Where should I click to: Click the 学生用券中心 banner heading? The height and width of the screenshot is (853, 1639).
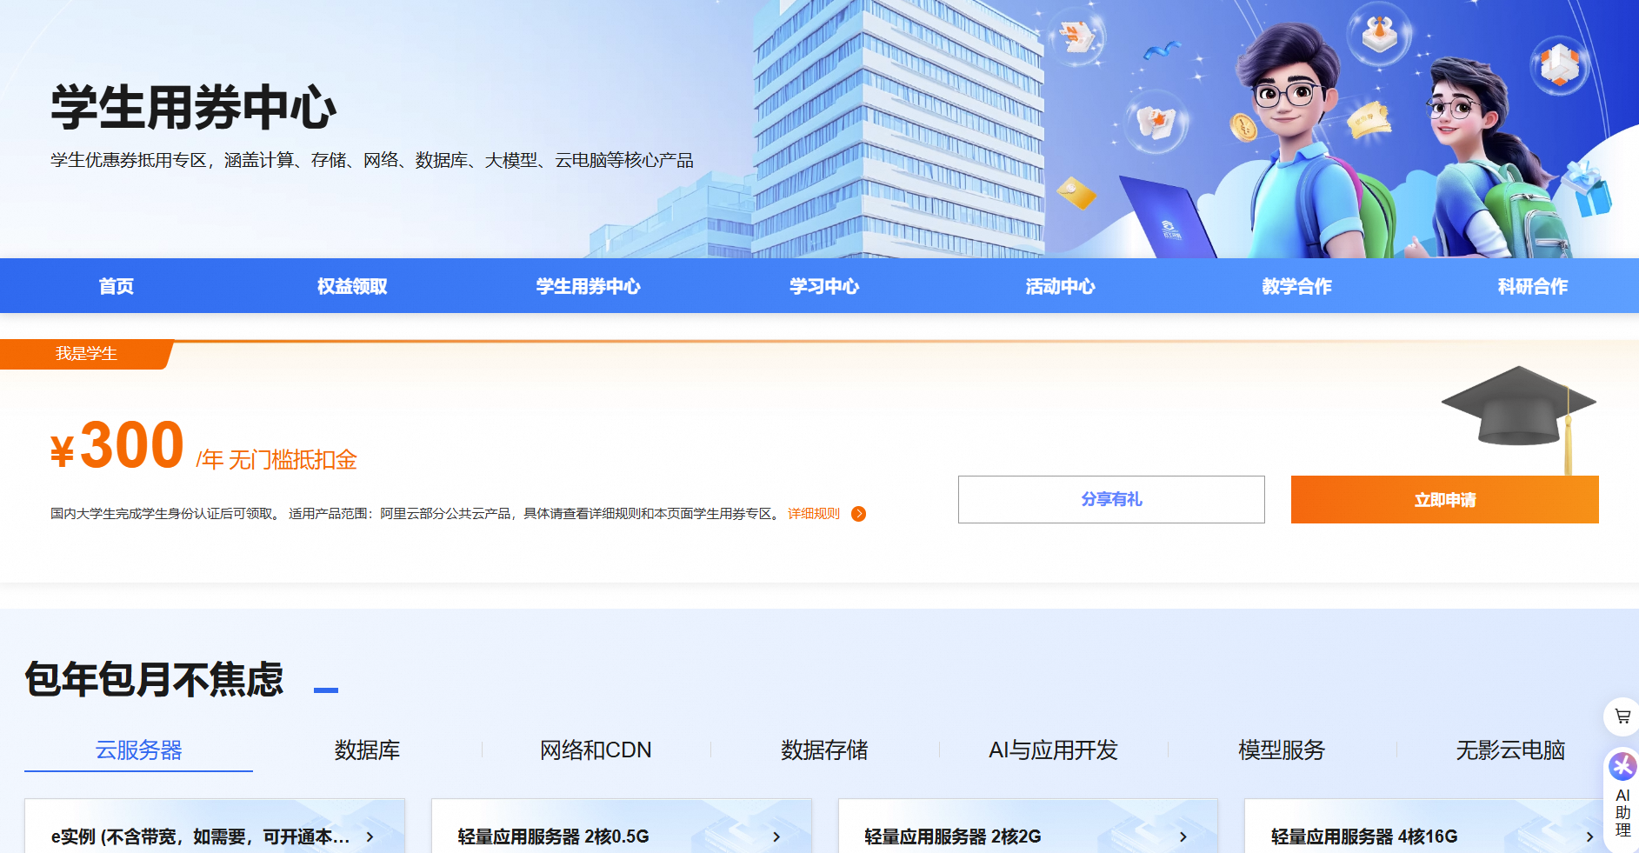coord(193,108)
